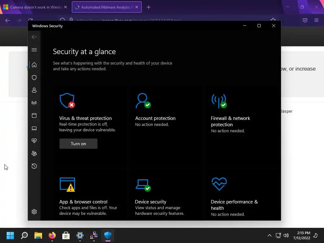Image resolution: width=324 pixels, height=243 pixels.
Task: Turn on real-time protection
Action: [x=78, y=144]
